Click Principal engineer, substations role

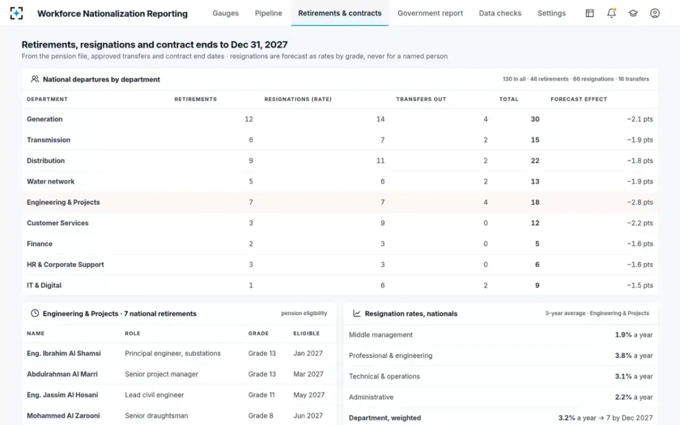(x=173, y=353)
